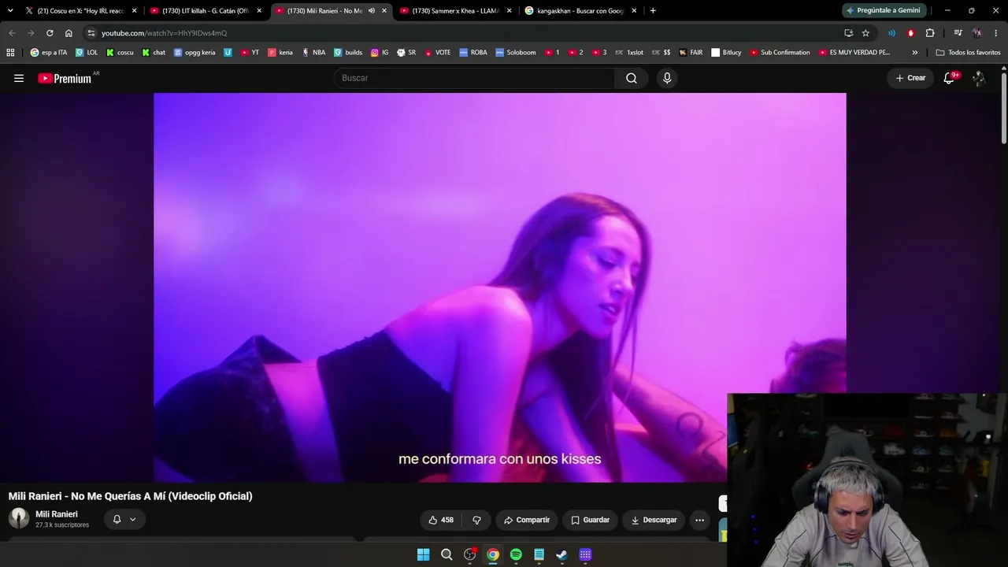Open the 'opgg keria' bookmark

click(195, 53)
